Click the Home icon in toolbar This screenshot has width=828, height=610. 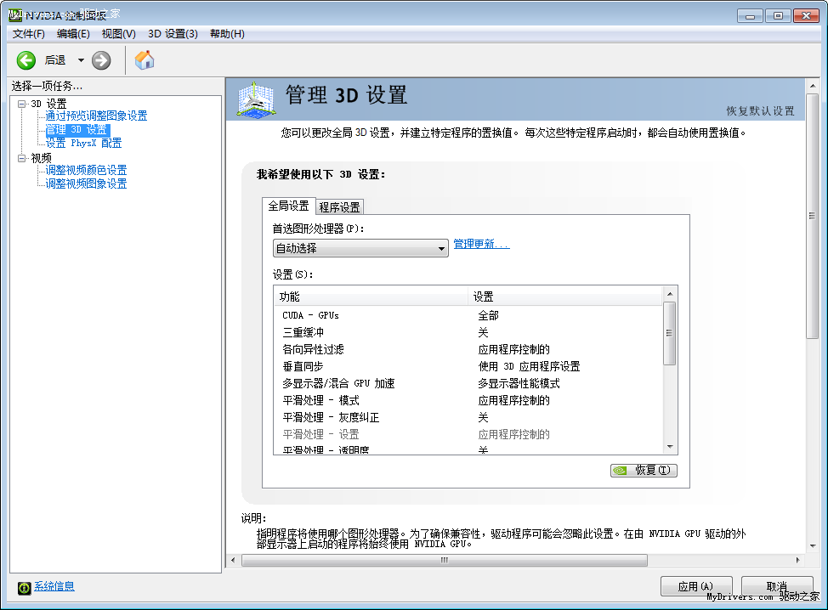[x=145, y=59]
